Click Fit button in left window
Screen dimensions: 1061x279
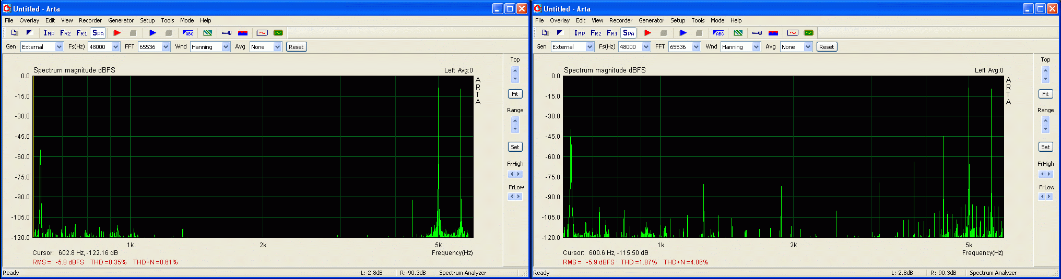(x=515, y=94)
